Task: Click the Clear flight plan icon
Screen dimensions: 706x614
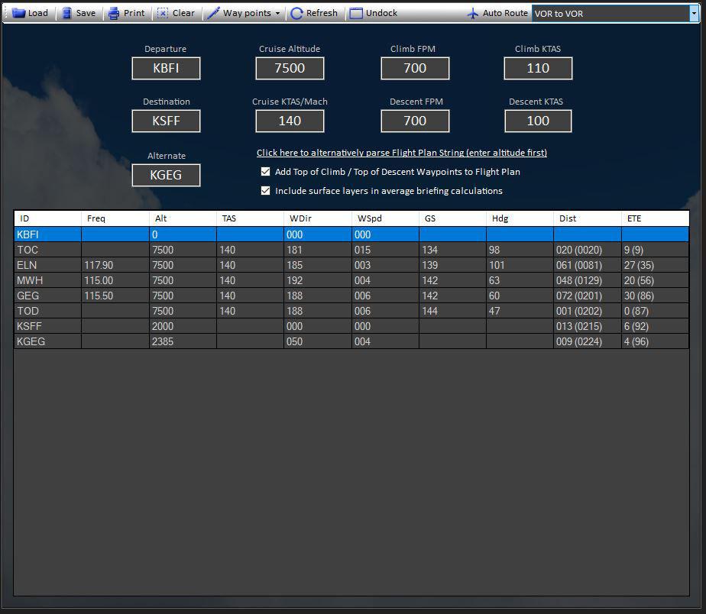Action: pos(163,13)
